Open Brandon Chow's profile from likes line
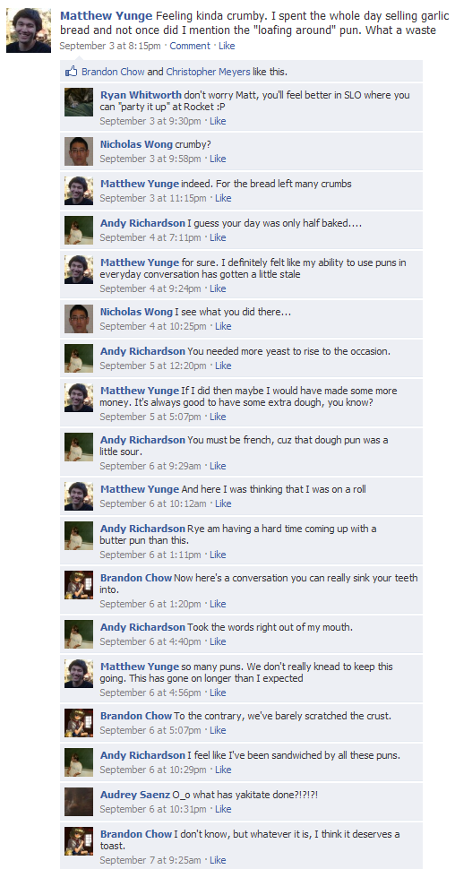Image resolution: width=455 pixels, height=869 pixels. (x=113, y=72)
